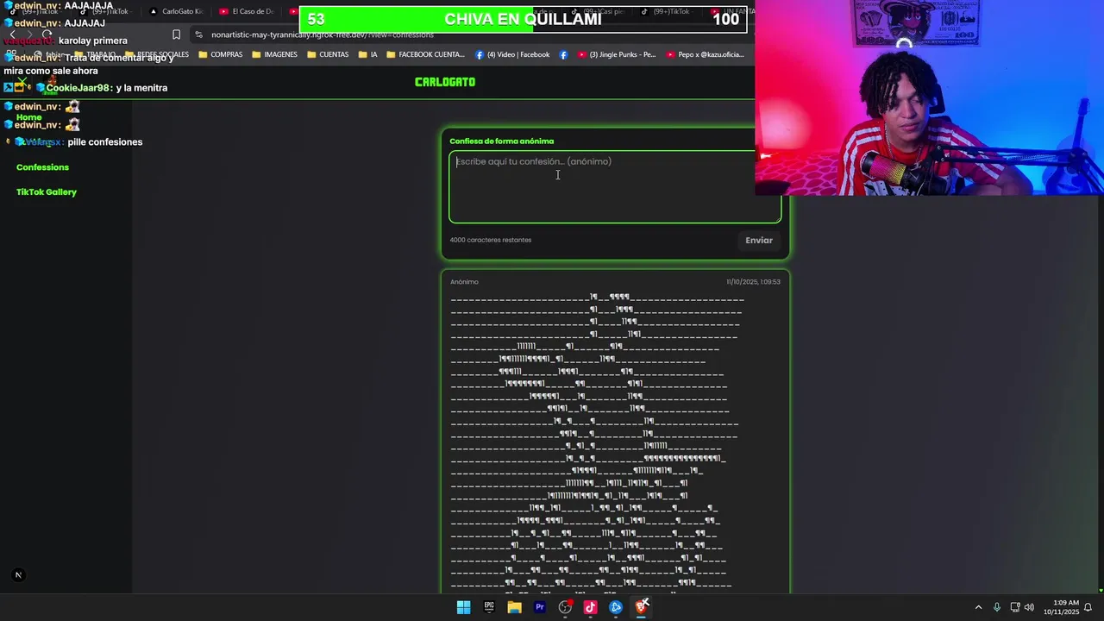Open the network tray icon
Viewport: 1104px width, 621px height.
click(1015, 607)
